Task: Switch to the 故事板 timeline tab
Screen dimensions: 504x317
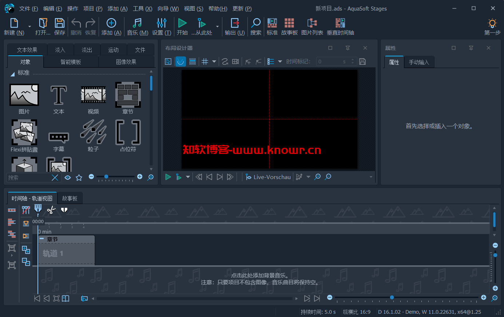Action: 70,198
